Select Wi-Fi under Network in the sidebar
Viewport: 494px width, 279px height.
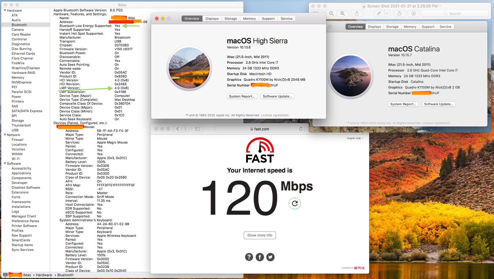click(16, 159)
